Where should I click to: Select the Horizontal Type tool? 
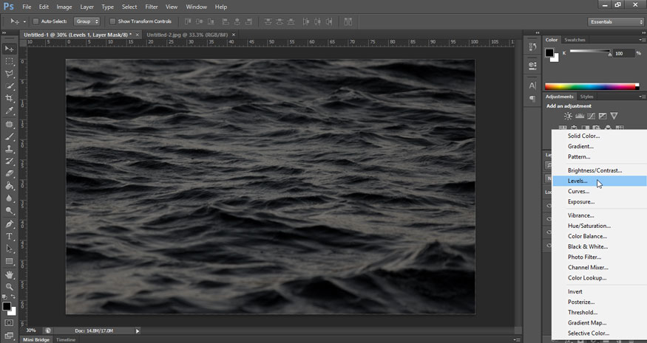(x=9, y=237)
